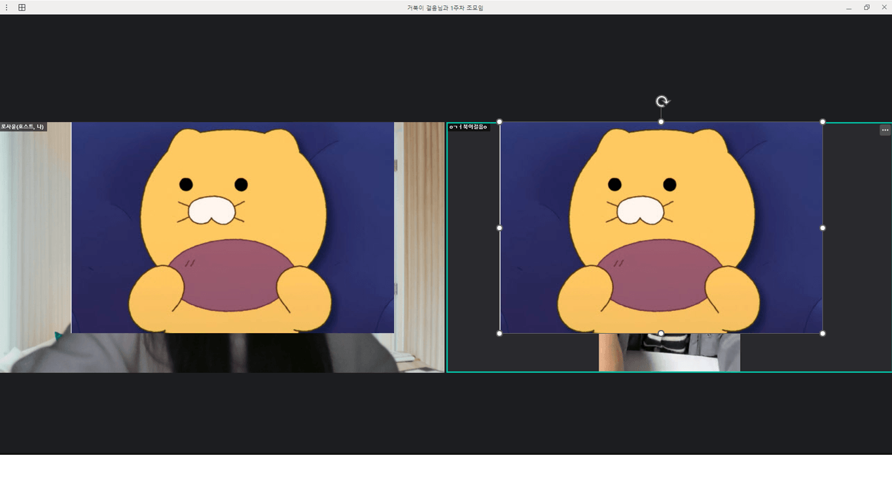Click the meeting title 거북이 걸음님과 1주차 조모임
Screen dimensions: 892x477
[445, 8]
